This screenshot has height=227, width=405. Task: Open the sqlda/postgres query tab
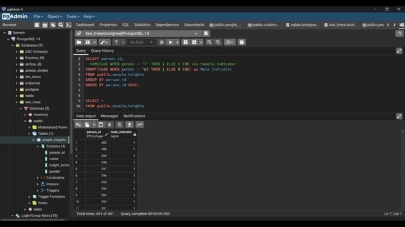tap(302, 25)
